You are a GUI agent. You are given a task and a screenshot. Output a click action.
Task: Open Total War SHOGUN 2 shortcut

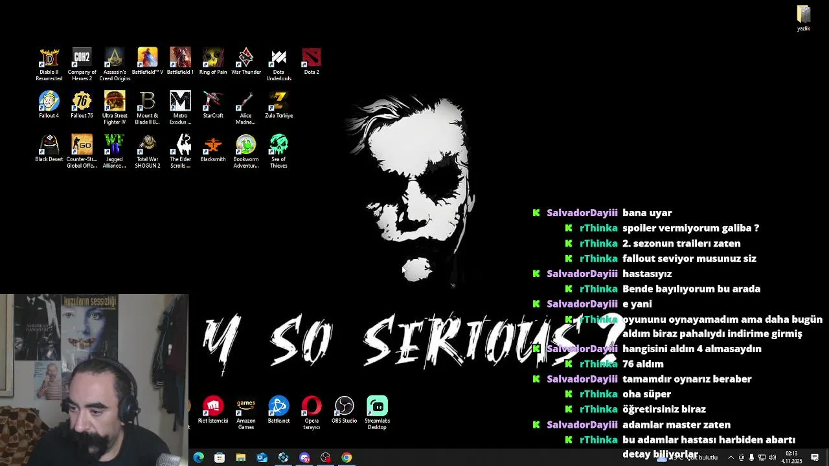pyautogui.click(x=148, y=151)
